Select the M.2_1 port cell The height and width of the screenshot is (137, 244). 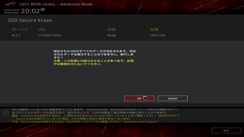pos(16,35)
